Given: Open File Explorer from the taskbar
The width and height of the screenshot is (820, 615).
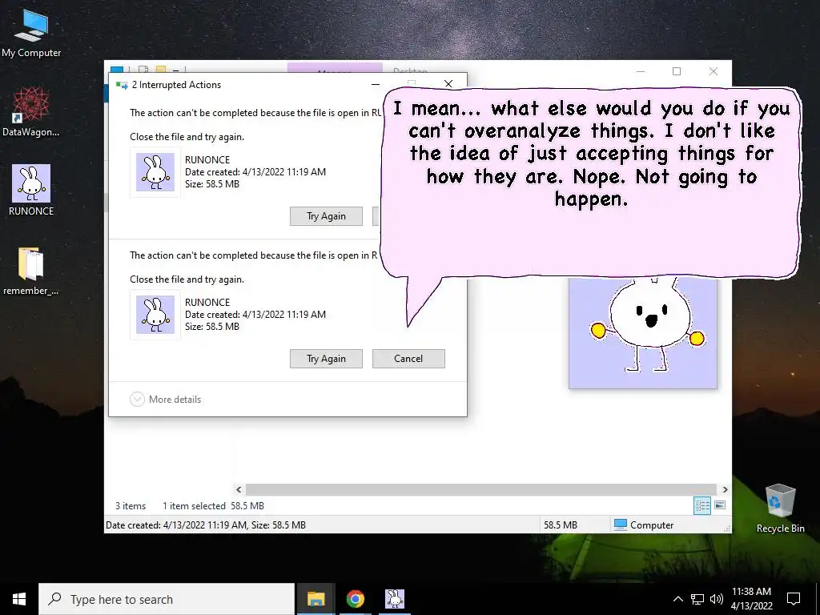Looking at the screenshot, I should tap(316, 599).
